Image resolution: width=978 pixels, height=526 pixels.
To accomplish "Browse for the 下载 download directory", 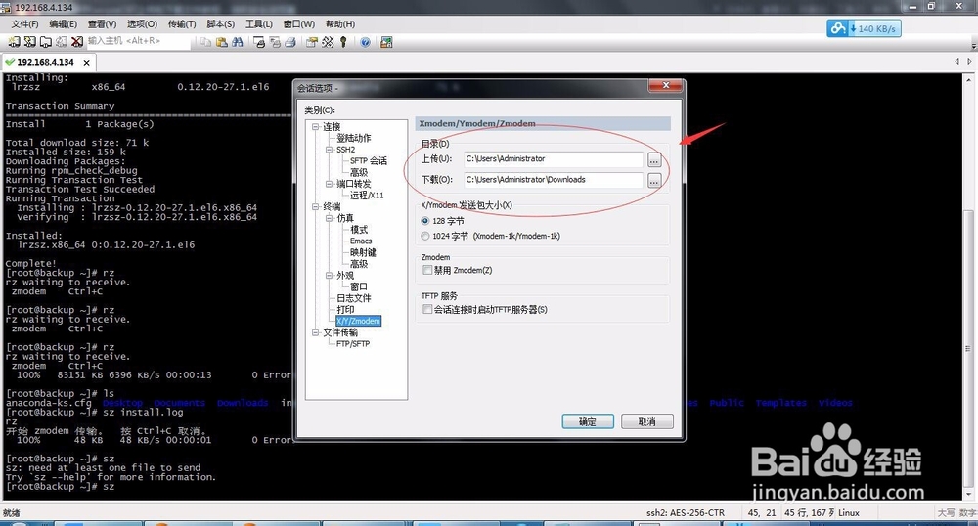I will tap(653, 181).
